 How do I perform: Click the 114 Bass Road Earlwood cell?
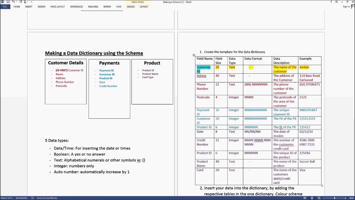[x=310, y=78]
